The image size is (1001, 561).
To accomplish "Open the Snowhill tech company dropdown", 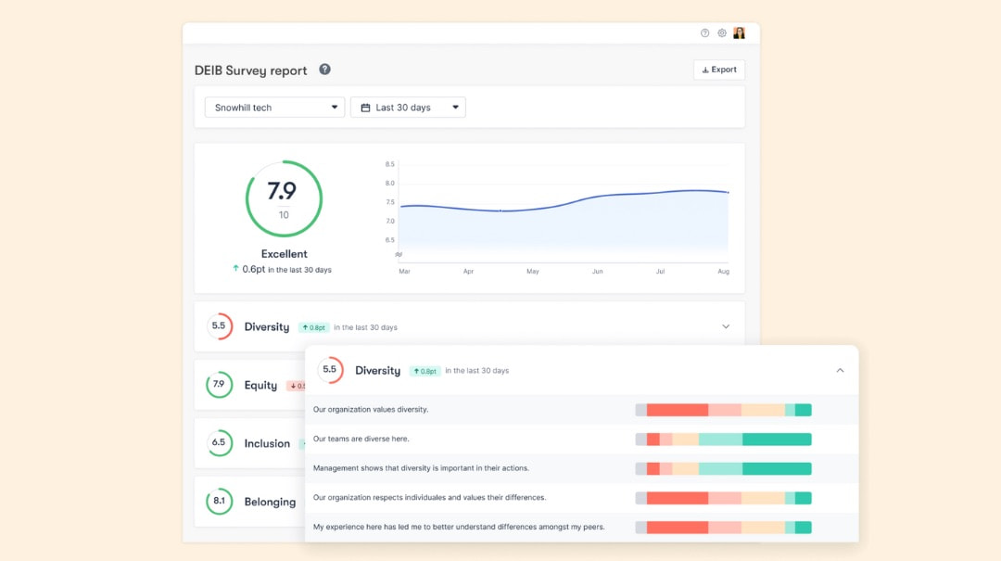I will click(x=273, y=107).
